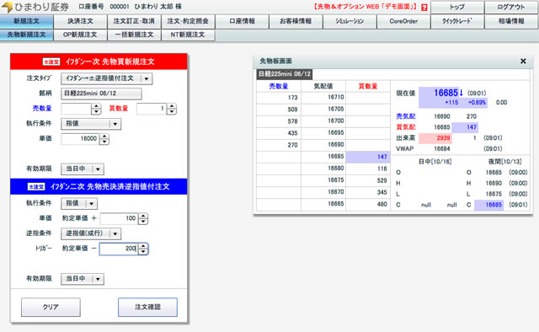This screenshot has height=332, width=539.
Task: Open the 注文・約定照会 tab
Action: pyautogui.click(x=188, y=21)
